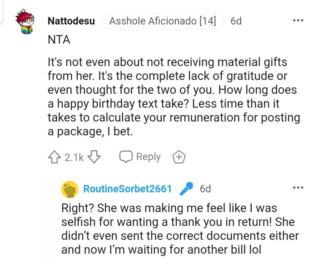Image resolution: width=318 pixels, height=264 pixels.
Task: Open more options for Nattodesu's comment
Action: click(x=298, y=21)
